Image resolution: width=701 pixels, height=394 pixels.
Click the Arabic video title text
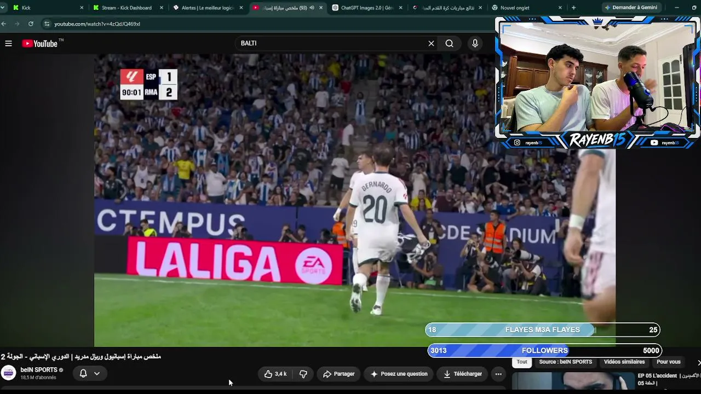coord(81,356)
